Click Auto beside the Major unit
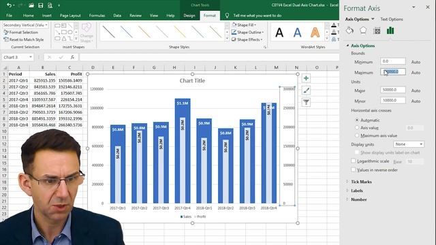The height and width of the screenshot is (245, 436). pos(416,91)
